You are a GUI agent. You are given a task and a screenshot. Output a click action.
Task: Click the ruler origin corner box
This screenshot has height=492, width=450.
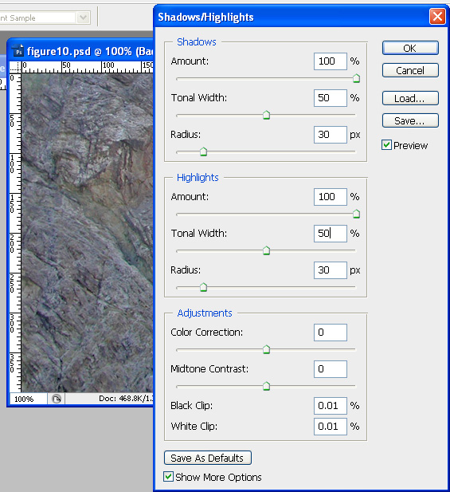15,67
